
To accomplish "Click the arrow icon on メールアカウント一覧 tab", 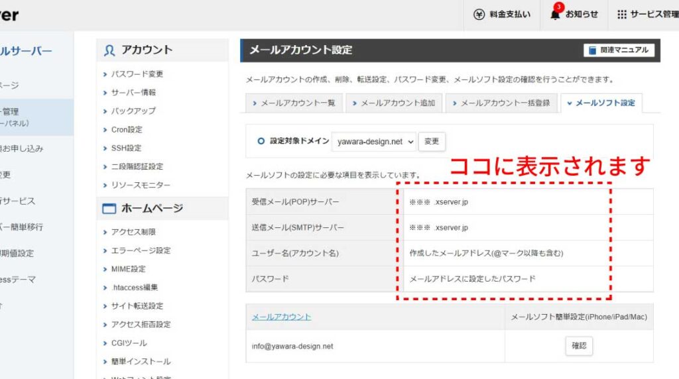I will 255,103.
